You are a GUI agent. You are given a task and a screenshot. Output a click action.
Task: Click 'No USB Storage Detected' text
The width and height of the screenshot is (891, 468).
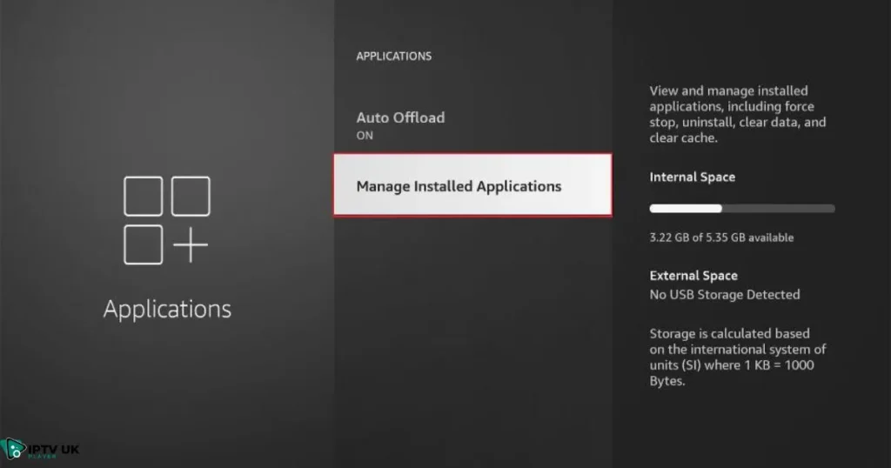[x=725, y=295]
